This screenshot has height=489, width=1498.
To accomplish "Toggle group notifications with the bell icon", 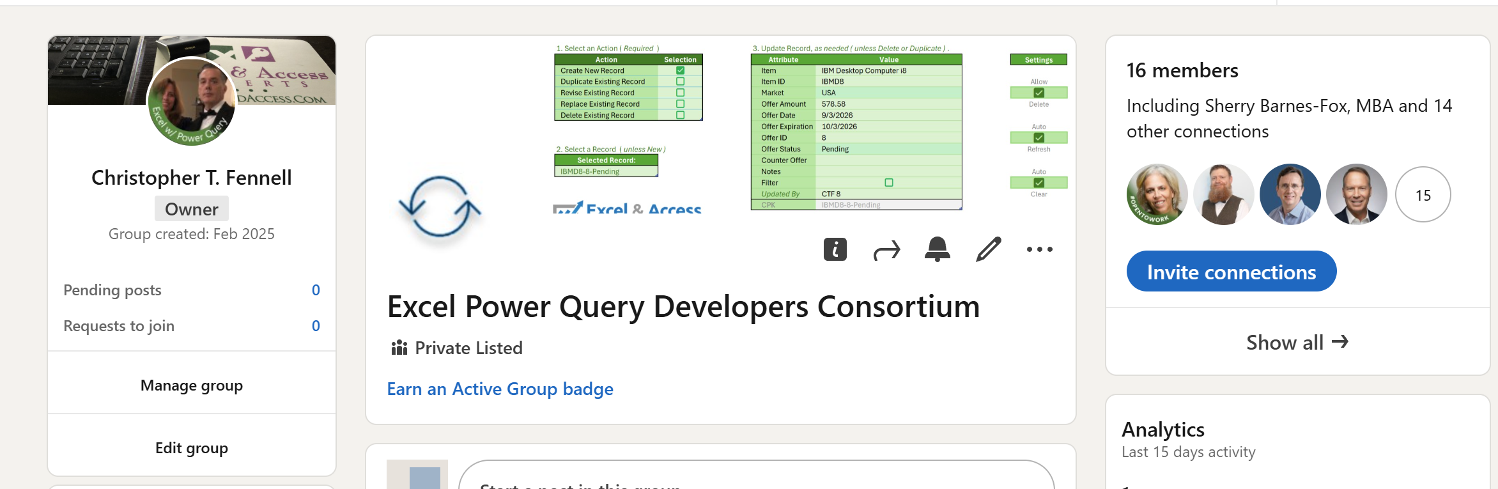I will click(938, 249).
